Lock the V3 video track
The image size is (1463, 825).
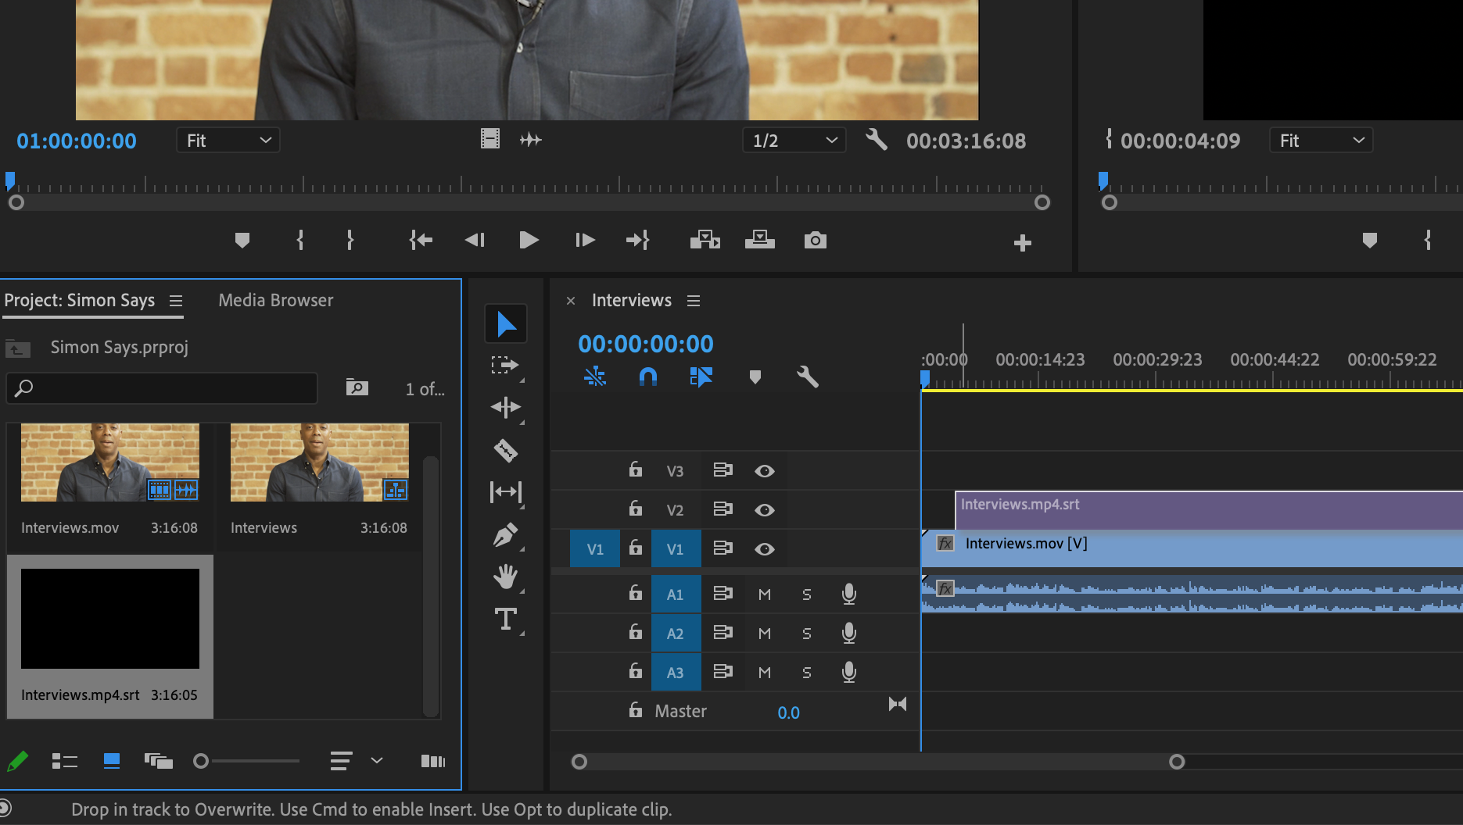click(636, 470)
